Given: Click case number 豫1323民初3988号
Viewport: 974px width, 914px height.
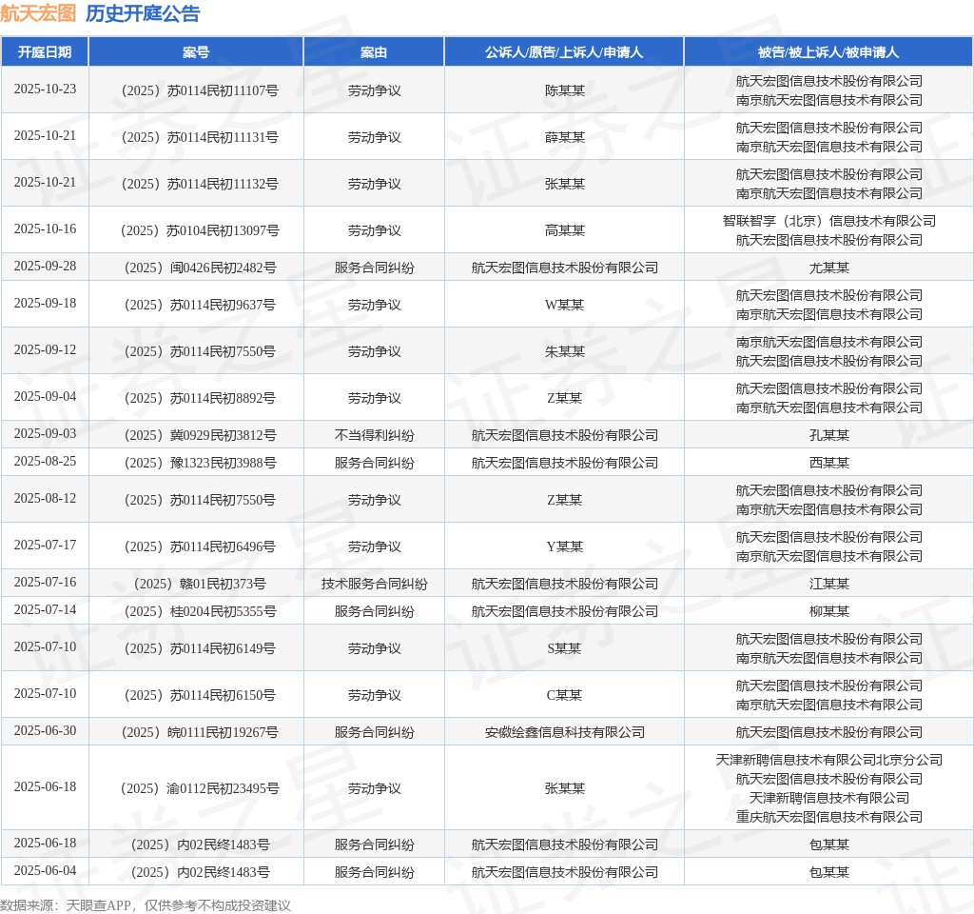Looking at the screenshot, I should (200, 463).
